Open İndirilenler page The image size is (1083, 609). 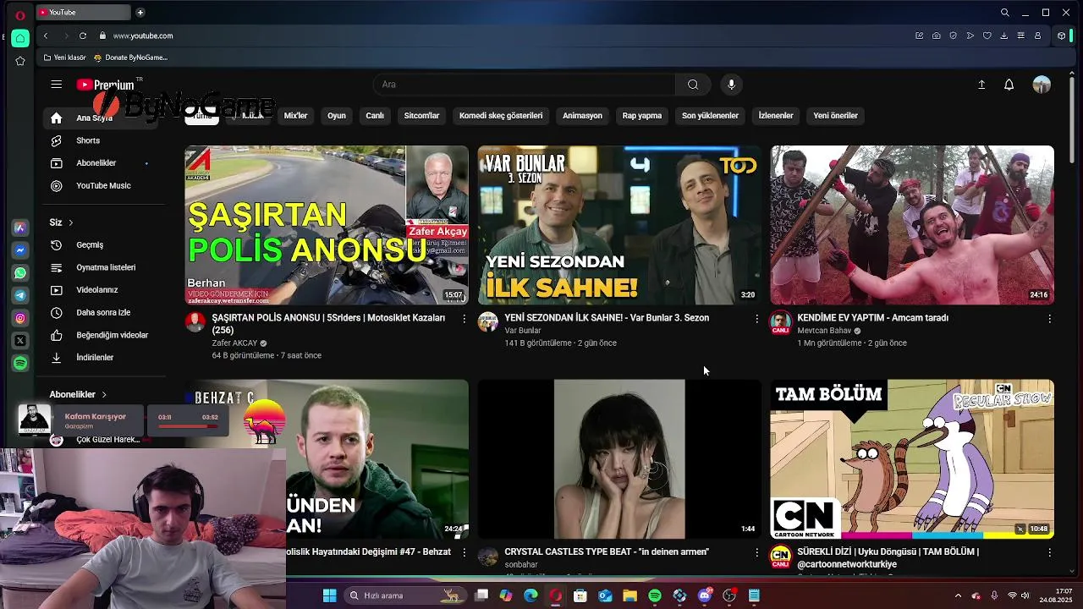click(100, 358)
